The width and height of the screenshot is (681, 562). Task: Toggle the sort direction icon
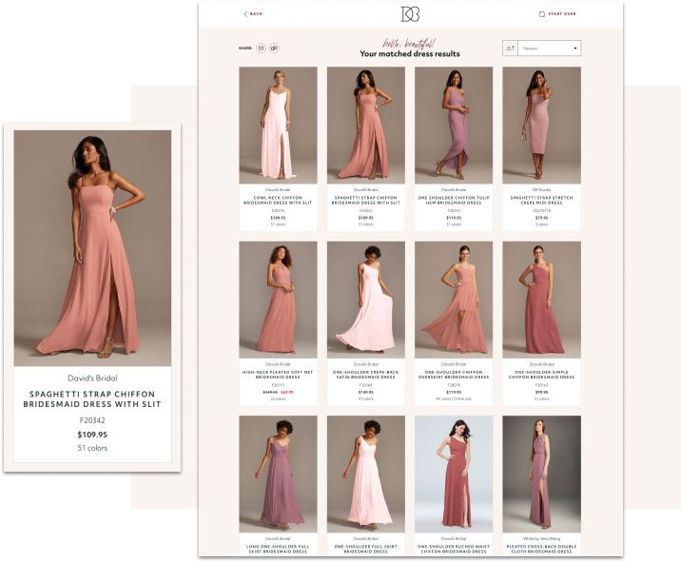510,48
